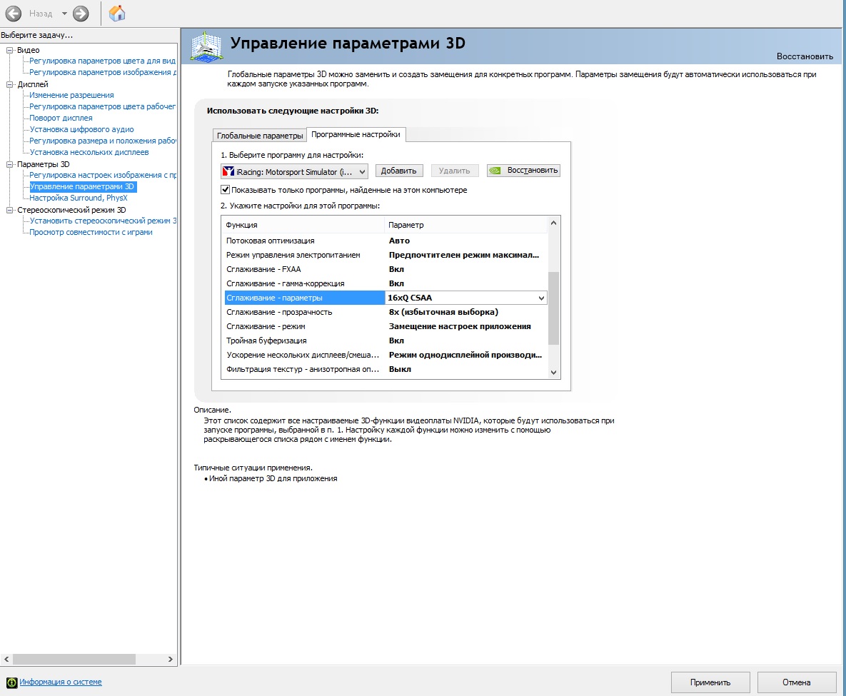Open the 16xQ CSAA dropdown
Screen dimensions: 846x696
point(540,298)
